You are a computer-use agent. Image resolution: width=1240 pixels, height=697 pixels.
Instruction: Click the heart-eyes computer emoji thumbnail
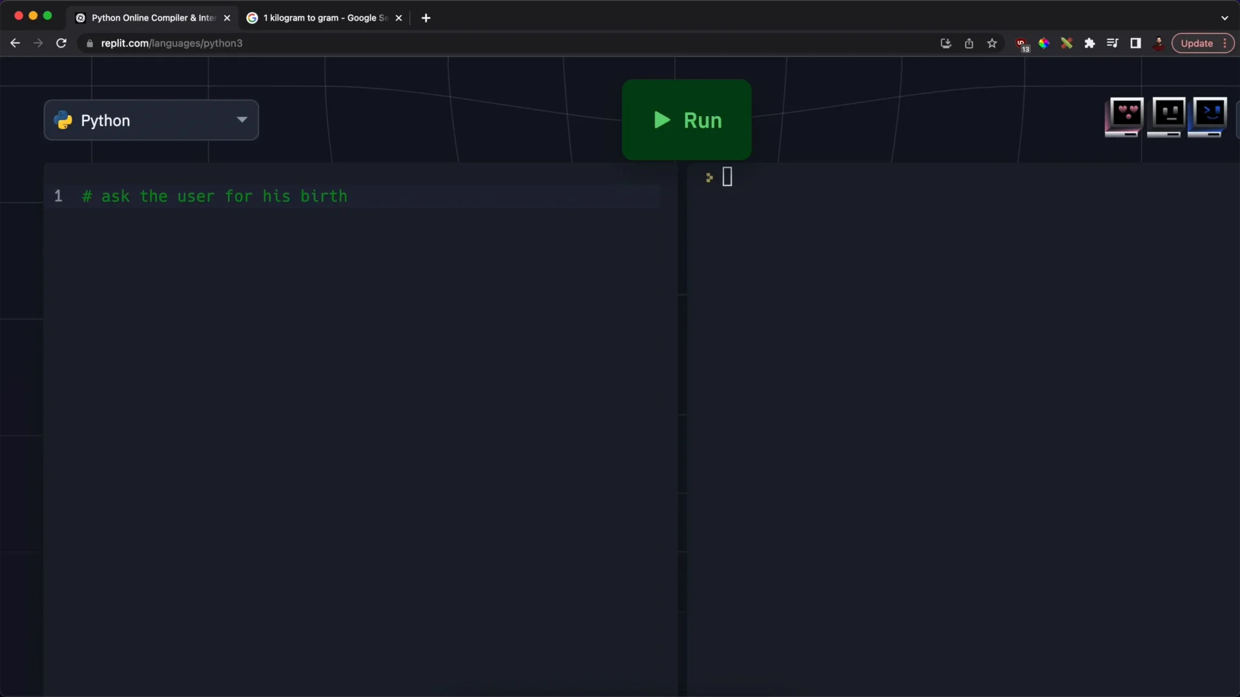tap(1125, 117)
